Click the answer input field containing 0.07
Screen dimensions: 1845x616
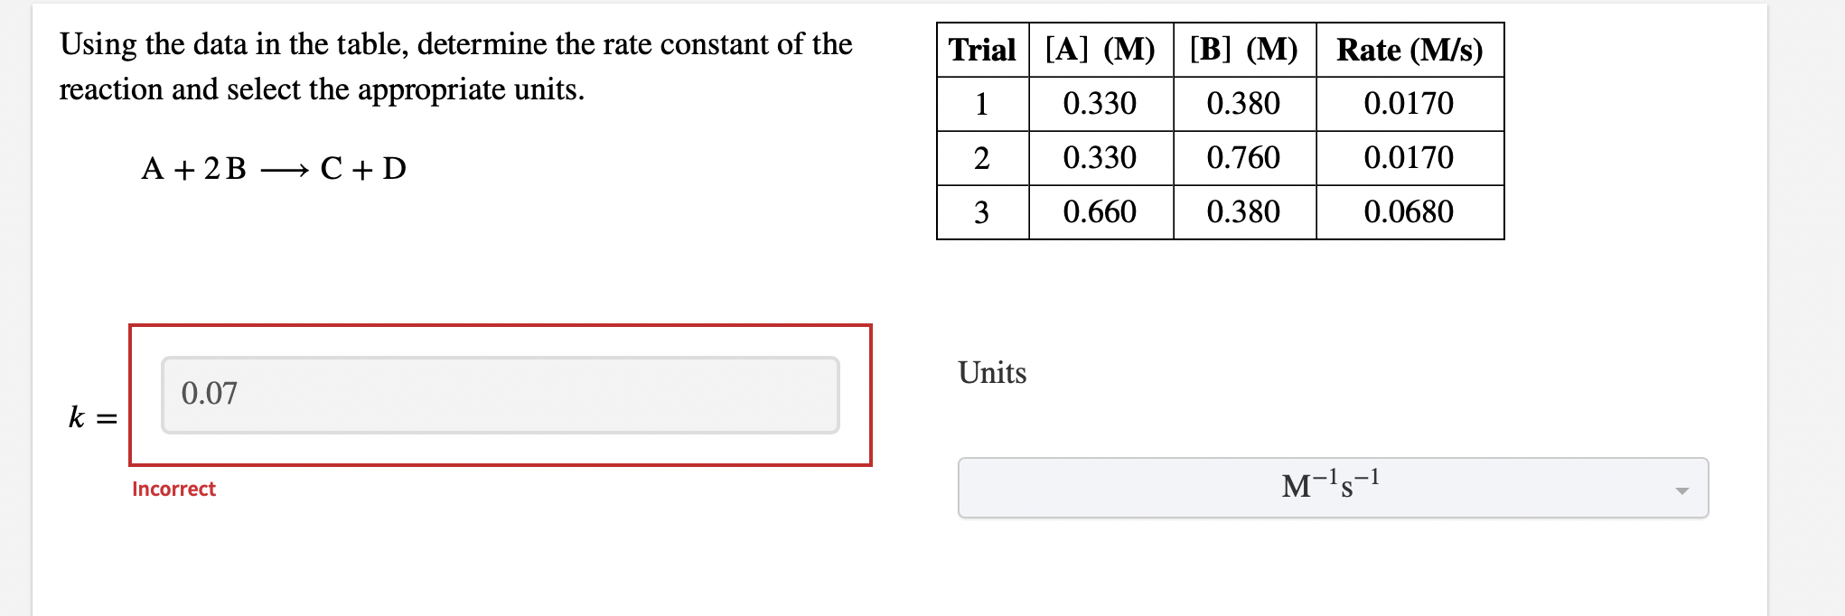coord(501,396)
